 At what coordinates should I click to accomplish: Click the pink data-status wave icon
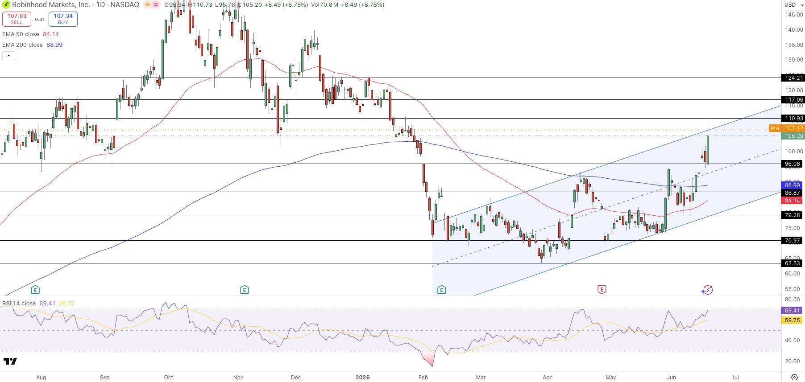[x=156, y=4]
